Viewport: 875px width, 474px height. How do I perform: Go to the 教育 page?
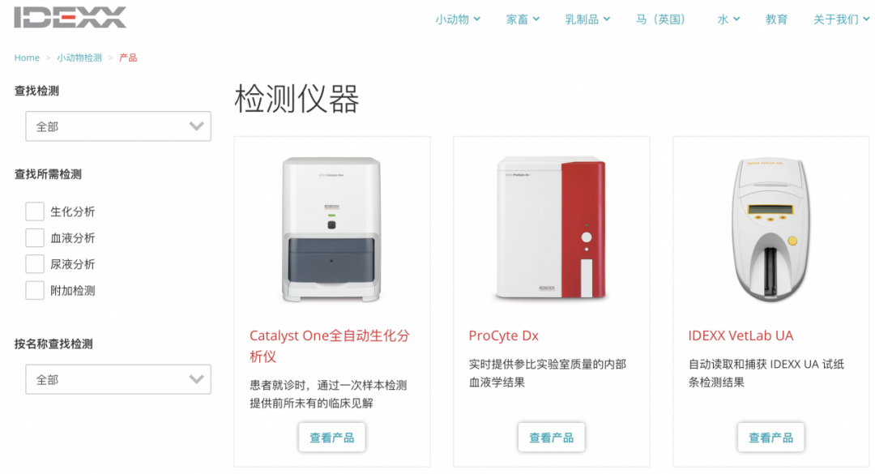(x=776, y=19)
